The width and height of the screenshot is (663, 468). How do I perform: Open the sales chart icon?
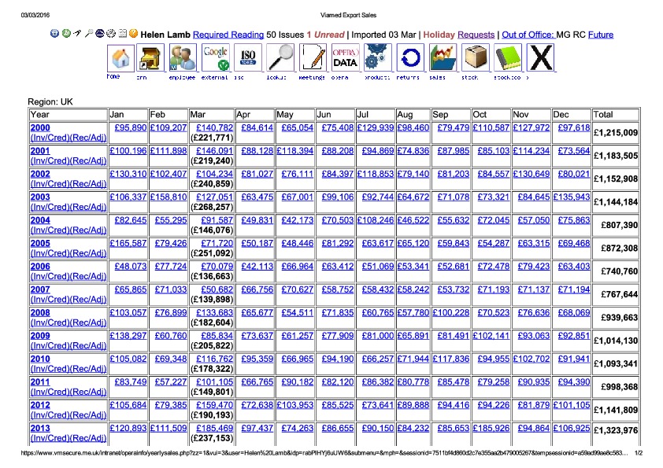(443, 58)
